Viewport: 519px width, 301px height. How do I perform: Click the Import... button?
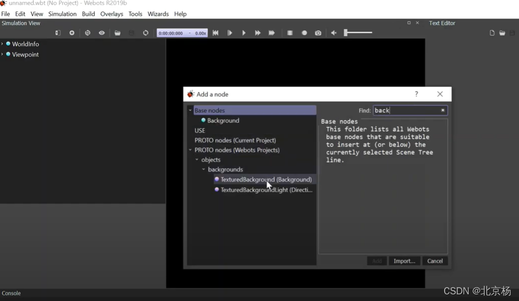pyautogui.click(x=404, y=261)
